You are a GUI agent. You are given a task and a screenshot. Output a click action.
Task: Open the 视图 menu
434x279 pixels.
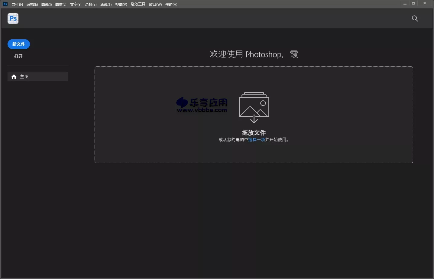point(121,4)
